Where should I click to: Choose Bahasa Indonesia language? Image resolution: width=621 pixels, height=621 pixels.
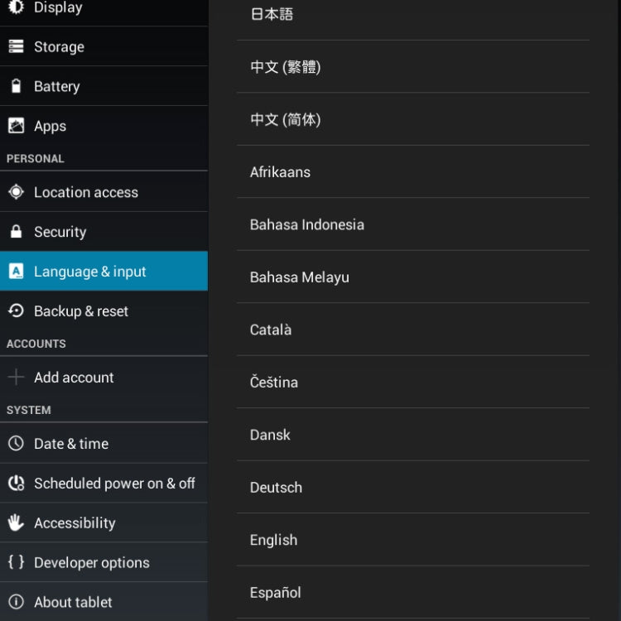point(413,224)
